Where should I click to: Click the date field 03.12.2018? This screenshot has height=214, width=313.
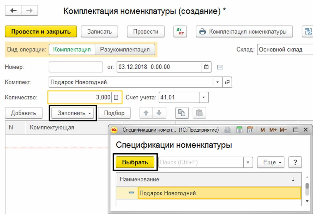pos(159,67)
